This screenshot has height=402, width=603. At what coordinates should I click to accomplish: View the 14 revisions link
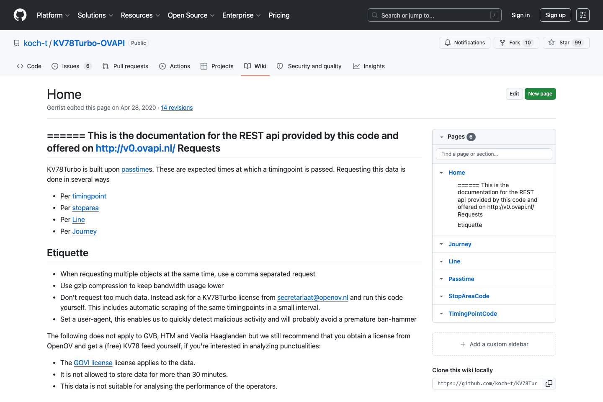[x=177, y=108]
